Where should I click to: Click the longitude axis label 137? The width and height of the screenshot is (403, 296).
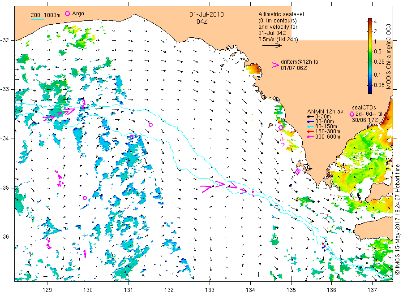pyautogui.click(x=373, y=290)
